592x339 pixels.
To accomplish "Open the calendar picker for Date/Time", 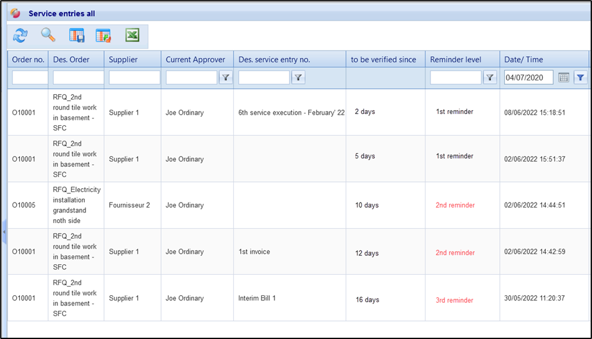I will [563, 77].
